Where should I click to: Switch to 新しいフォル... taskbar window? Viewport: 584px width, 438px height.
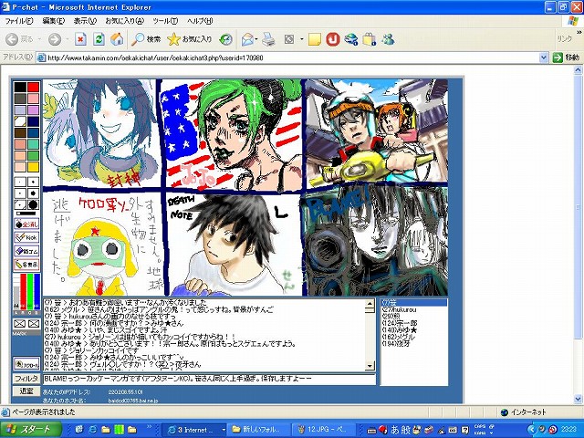(x=257, y=430)
